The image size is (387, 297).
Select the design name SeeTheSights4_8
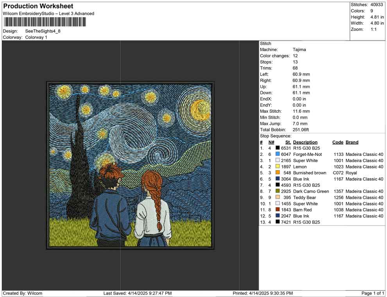(43, 31)
